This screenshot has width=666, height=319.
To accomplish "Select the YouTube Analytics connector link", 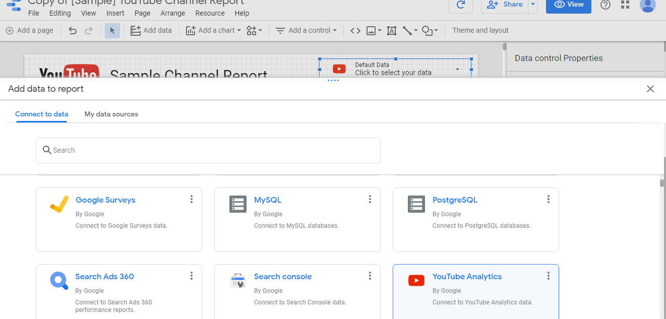I will pos(467,277).
